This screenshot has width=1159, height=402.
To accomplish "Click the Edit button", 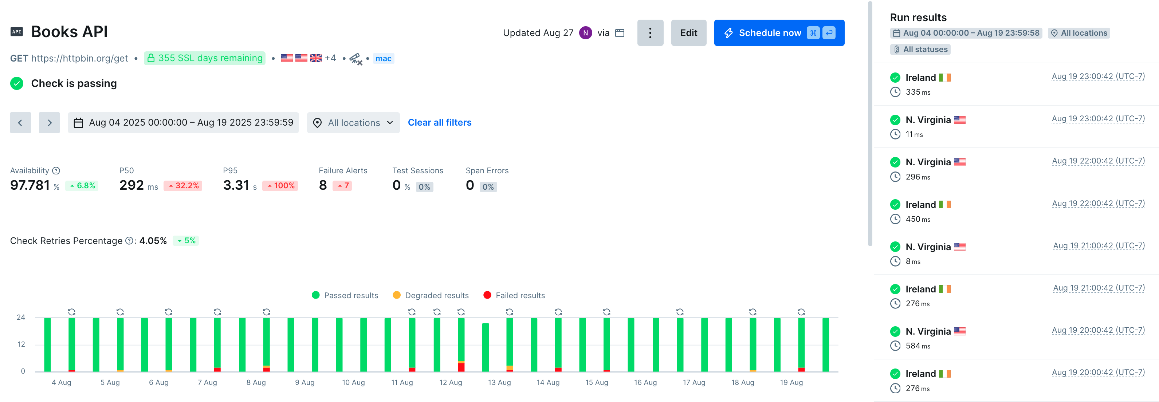I will pos(688,33).
